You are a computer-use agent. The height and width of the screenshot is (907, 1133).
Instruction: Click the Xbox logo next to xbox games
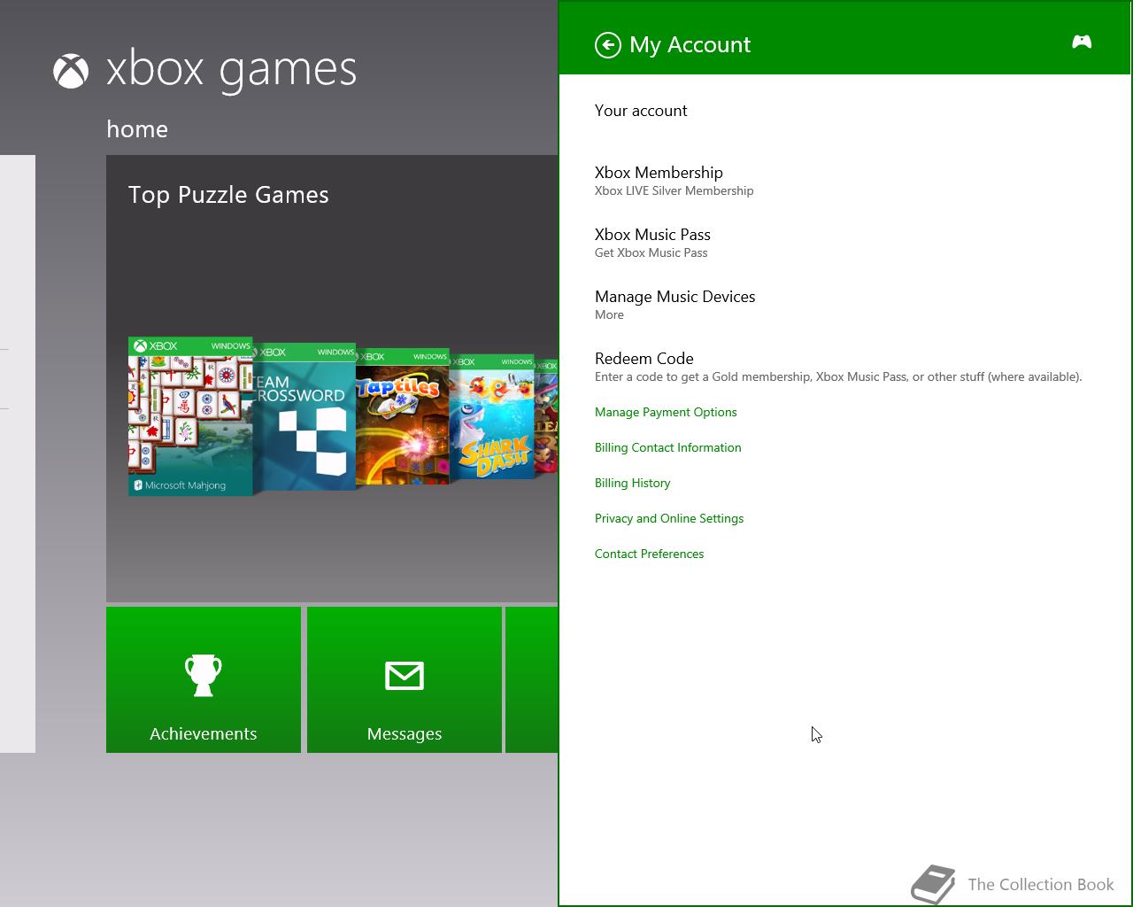(71, 71)
